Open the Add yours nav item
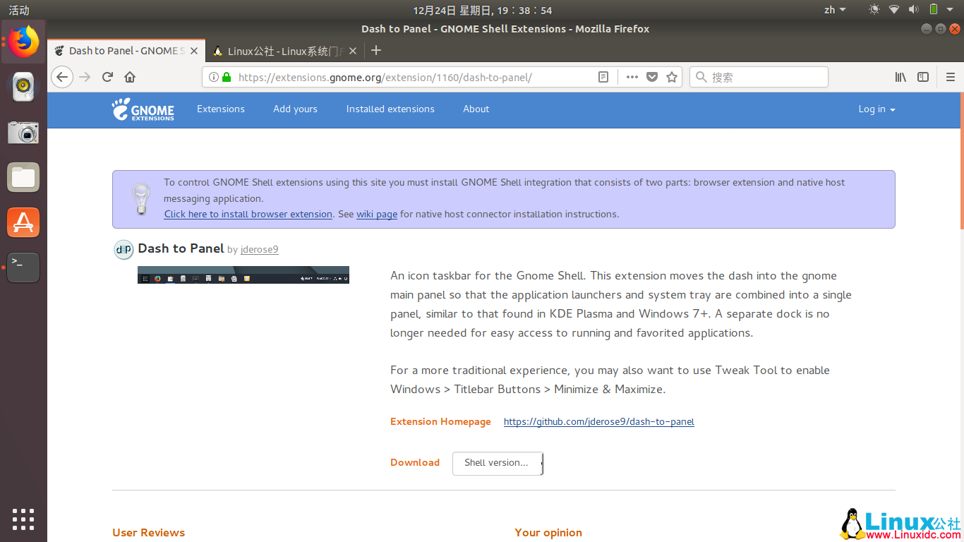The width and height of the screenshot is (964, 542). point(295,109)
